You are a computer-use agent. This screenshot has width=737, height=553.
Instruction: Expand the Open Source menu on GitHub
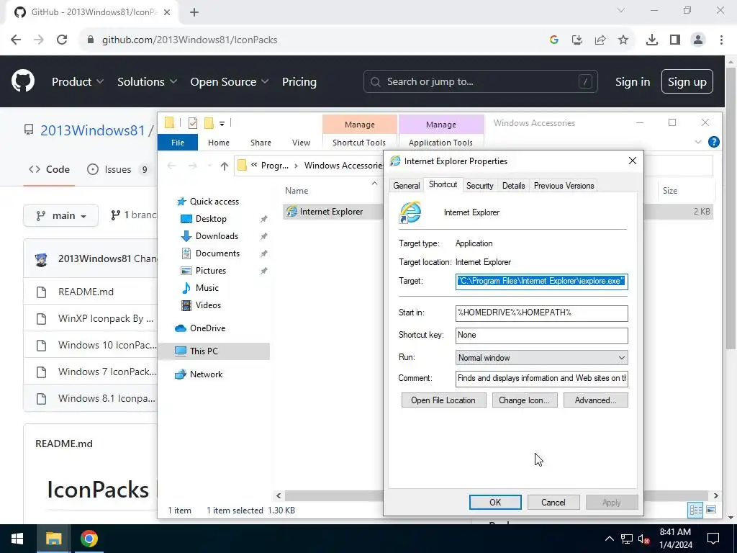(x=230, y=82)
